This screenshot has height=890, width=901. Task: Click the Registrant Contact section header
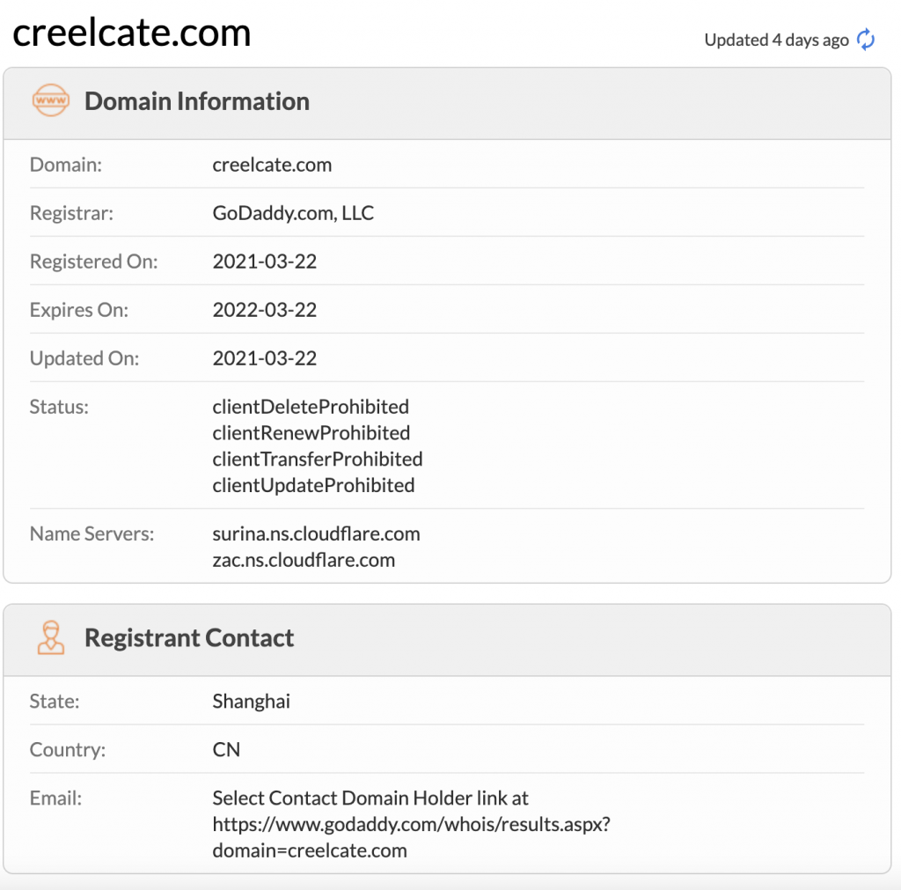(x=188, y=638)
